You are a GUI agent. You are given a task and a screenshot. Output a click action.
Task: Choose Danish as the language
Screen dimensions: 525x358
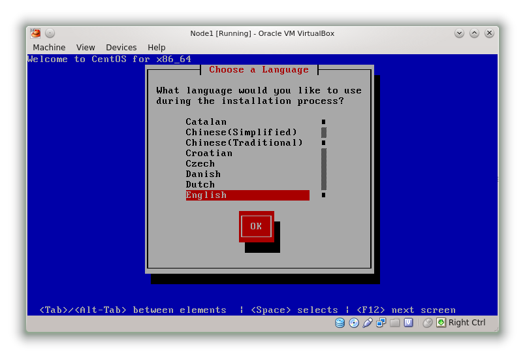pyautogui.click(x=247, y=174)
